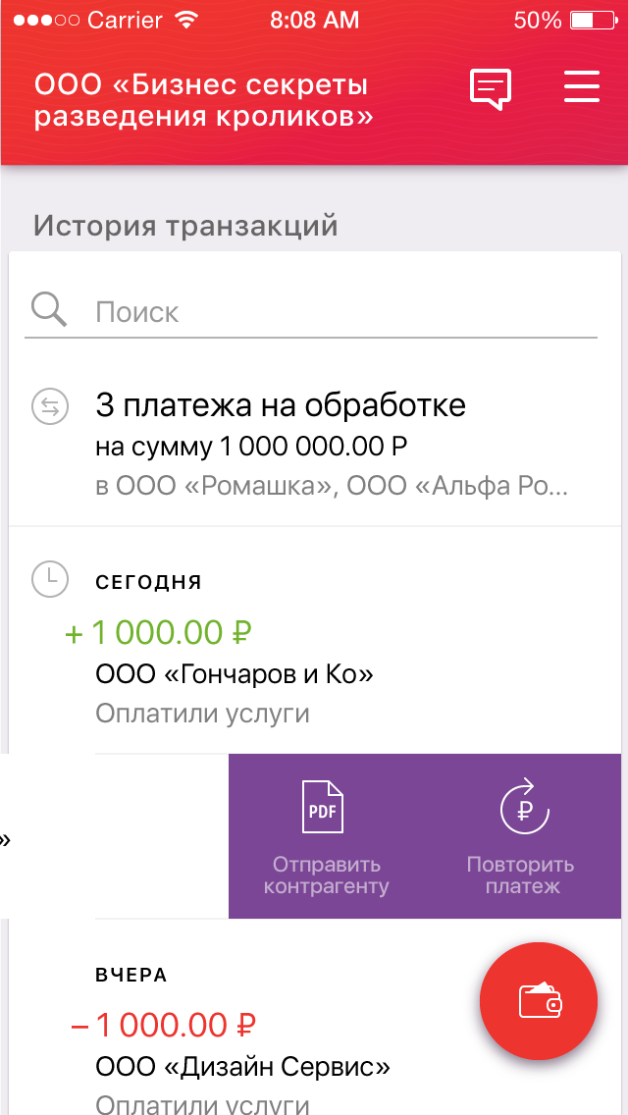Tap the PDF document icon
Viewport: 628px width, 1115px height.
click(x=322, y=808)
